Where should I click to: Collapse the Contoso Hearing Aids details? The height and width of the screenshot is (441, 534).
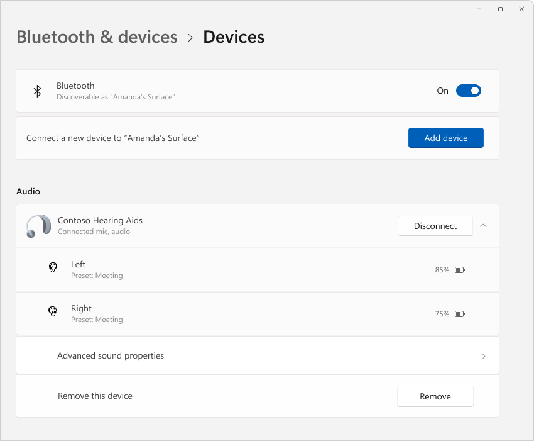point(483,226)
